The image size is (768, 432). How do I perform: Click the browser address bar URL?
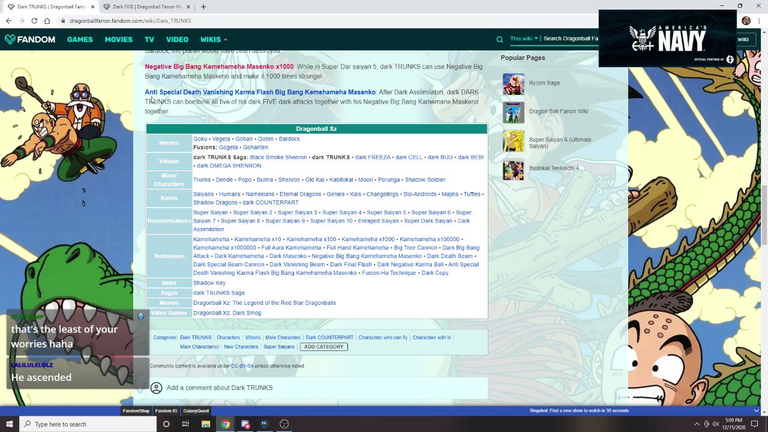coord(130,21)
